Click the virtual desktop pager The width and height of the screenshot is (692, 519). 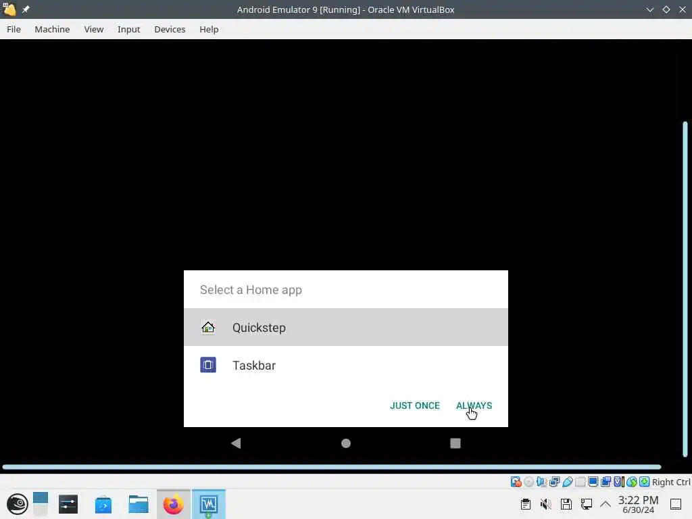pyautogui.click(x=40, y=504)
